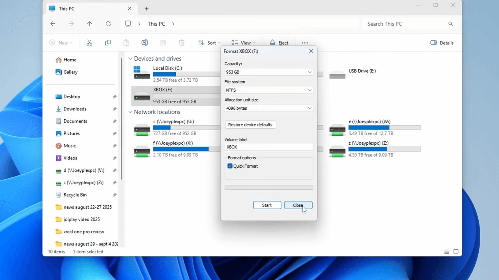This screenshot has height=280, width=499.
Task: Open the Capacity dropdown
Action: tap(269, 72)
